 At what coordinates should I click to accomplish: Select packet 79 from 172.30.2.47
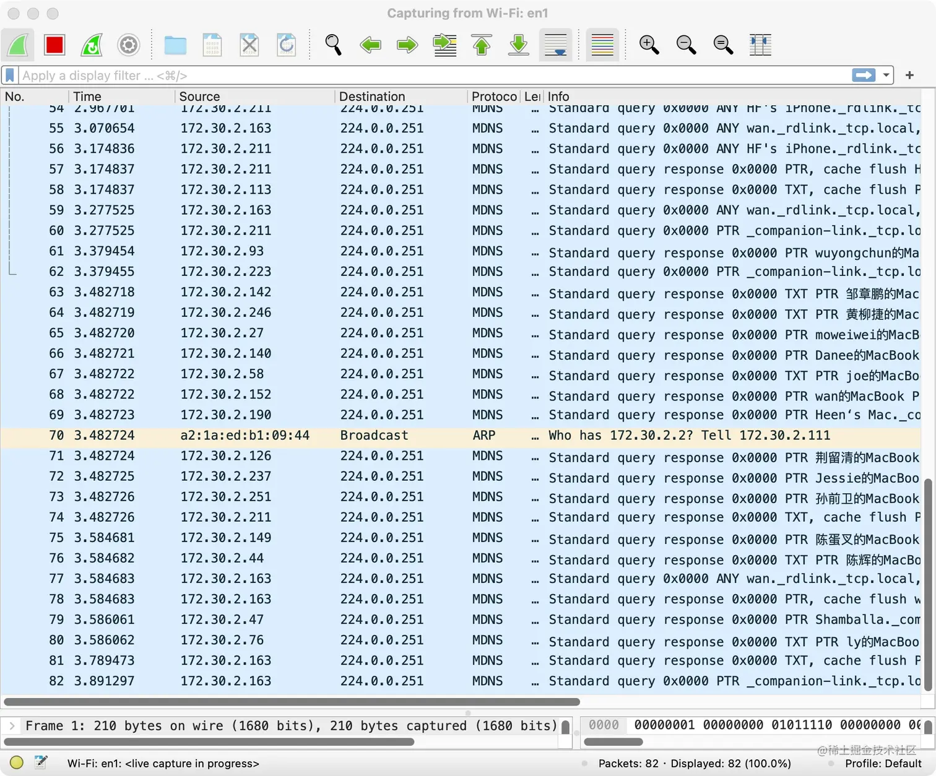click(461, 619)
